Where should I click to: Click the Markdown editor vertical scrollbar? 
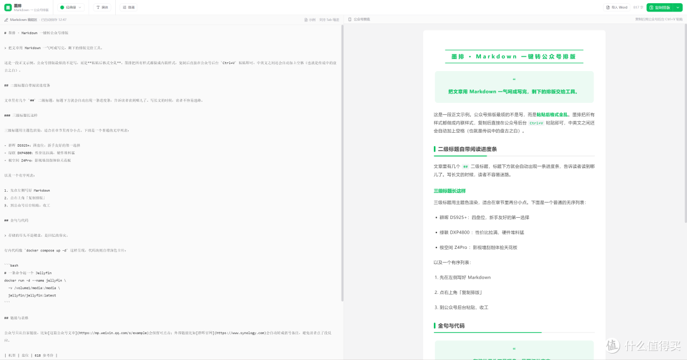click(342, 163)
